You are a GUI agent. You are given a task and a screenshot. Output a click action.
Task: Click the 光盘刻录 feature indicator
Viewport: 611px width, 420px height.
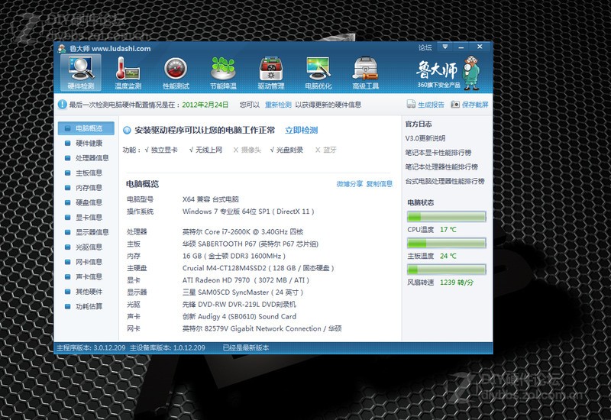point(286,150)
